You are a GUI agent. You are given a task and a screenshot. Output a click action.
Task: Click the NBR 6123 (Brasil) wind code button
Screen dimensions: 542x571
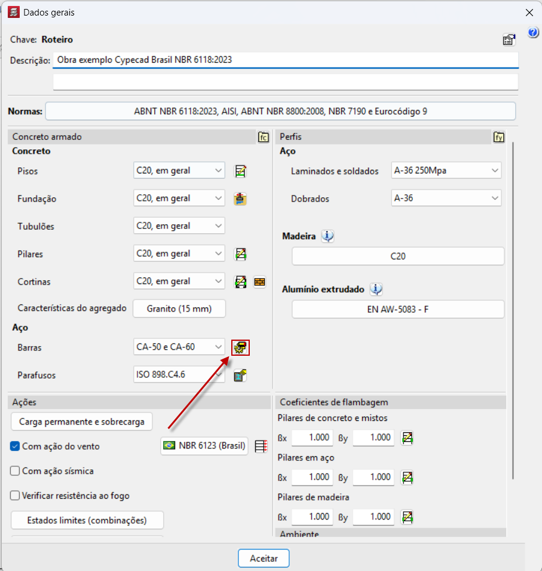204,445
